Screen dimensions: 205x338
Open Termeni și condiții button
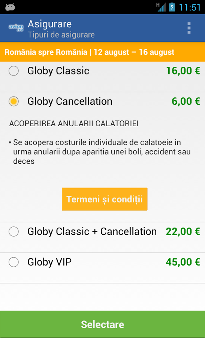pos(105,199)
